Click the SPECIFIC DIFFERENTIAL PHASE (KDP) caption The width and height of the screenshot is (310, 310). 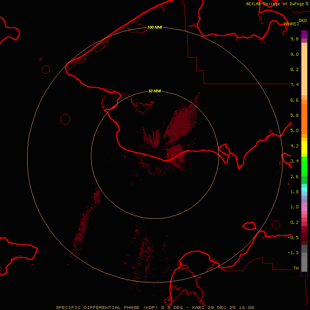click(107, 308)
